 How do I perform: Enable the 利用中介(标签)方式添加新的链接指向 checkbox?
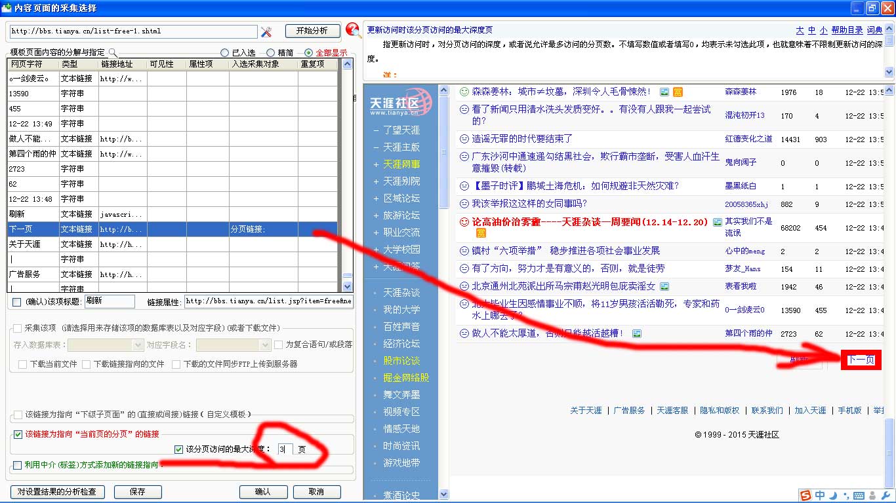(x=18, y=465)
